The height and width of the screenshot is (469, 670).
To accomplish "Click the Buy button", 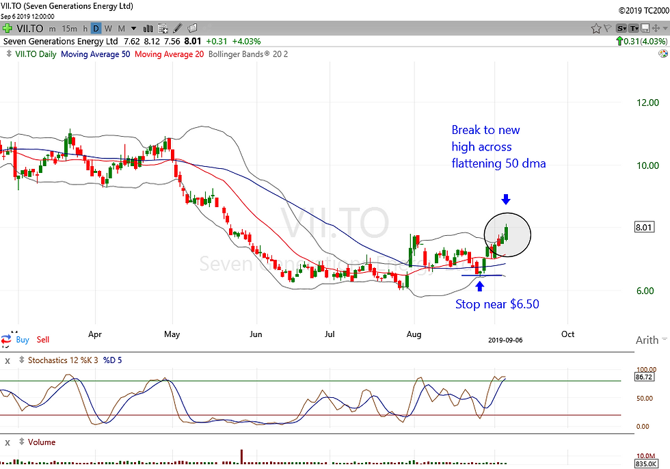I will point(23,340).
